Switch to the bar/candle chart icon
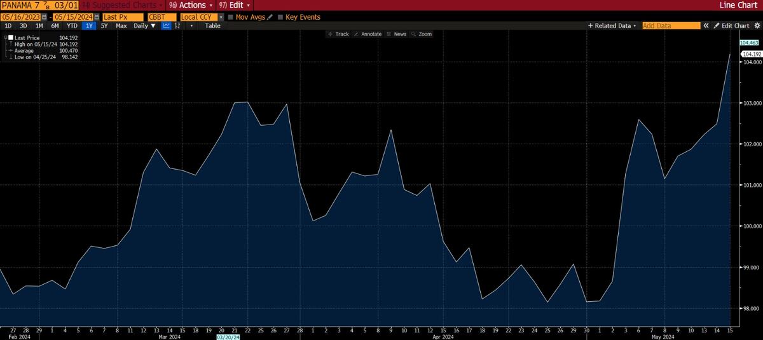Image resolution: width=763 pixels, height=340 pixels. point(177,26)
